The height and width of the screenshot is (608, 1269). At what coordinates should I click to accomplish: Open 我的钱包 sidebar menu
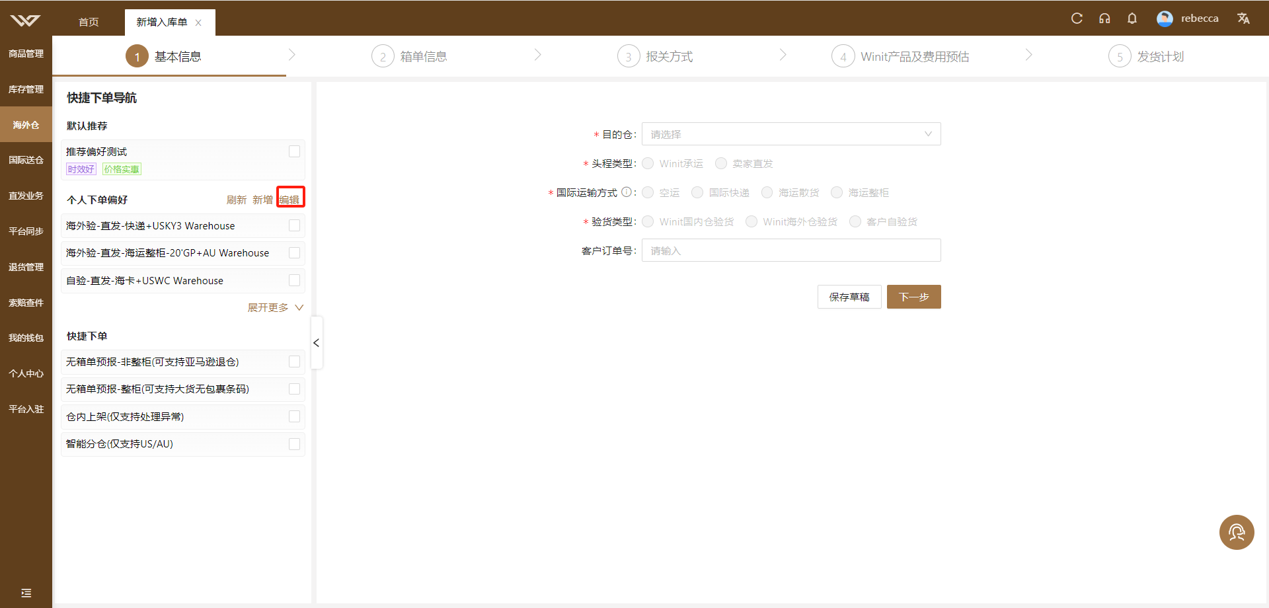pyautogui.click(x=26, y=338)
